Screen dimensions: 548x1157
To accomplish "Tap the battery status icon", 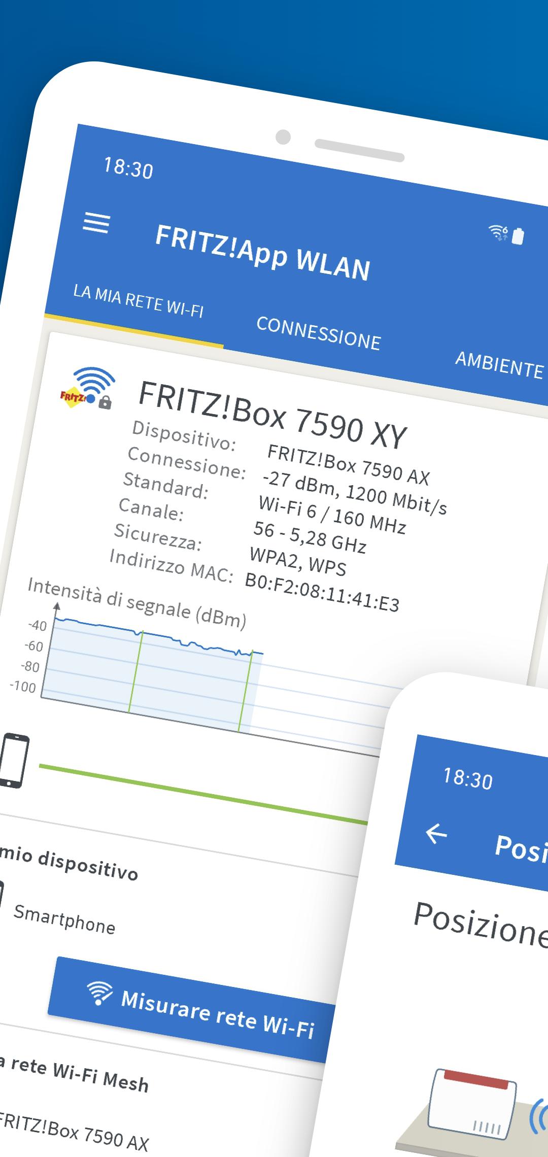I will click(518, 236).
